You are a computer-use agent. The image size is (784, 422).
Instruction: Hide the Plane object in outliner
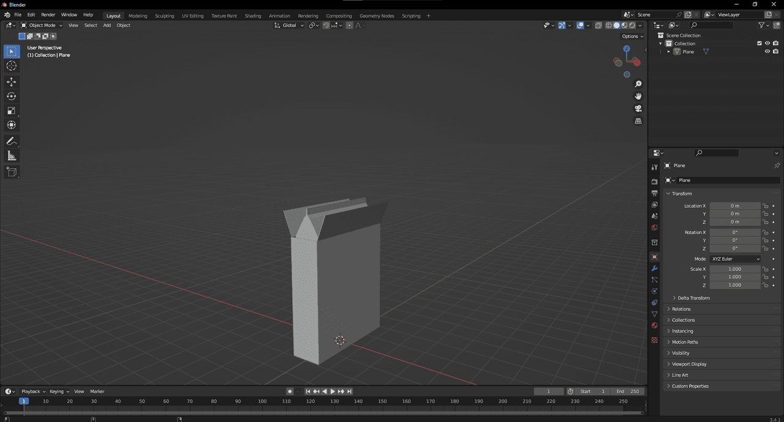[767, 52]
